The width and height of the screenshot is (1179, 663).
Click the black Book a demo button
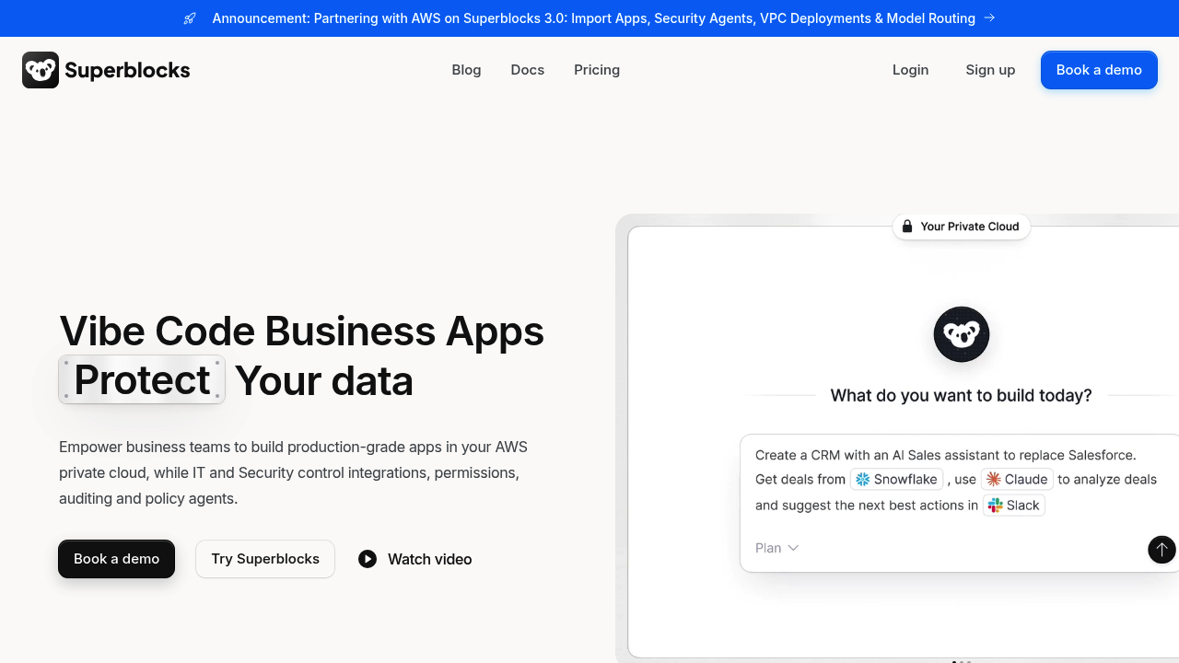(116, 559)
